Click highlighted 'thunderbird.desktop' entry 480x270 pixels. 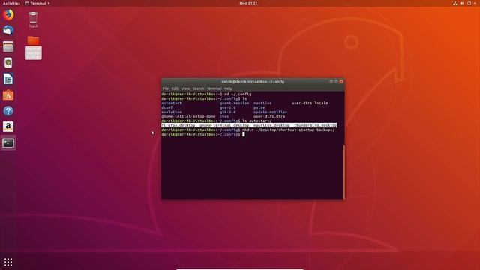(316, 125)
